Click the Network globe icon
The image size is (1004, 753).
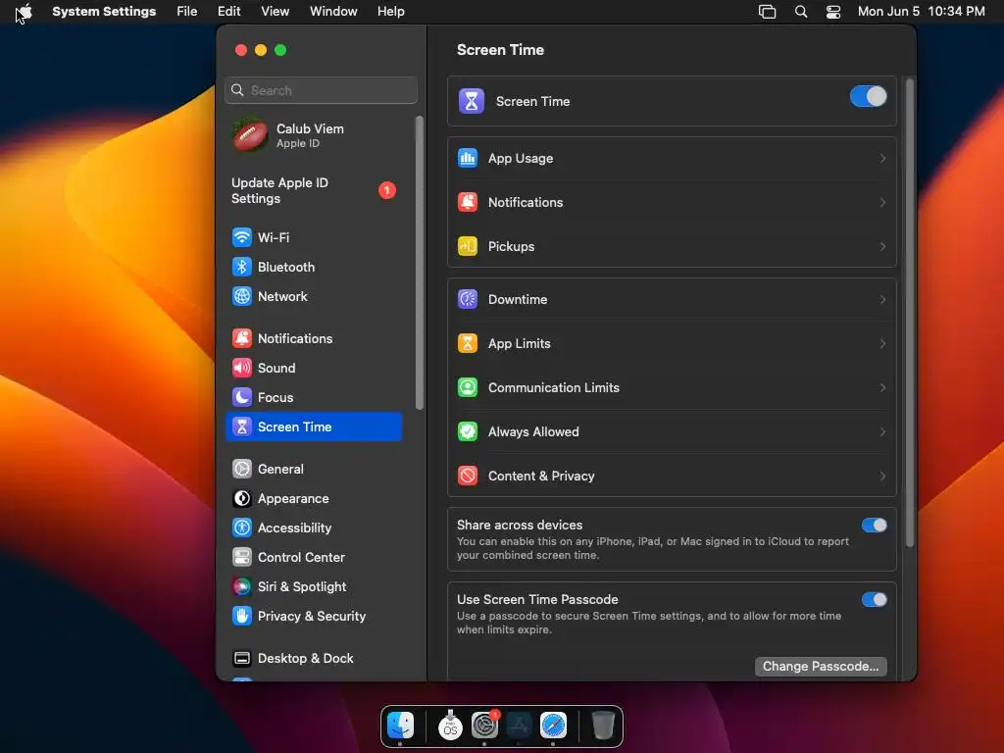241,296
